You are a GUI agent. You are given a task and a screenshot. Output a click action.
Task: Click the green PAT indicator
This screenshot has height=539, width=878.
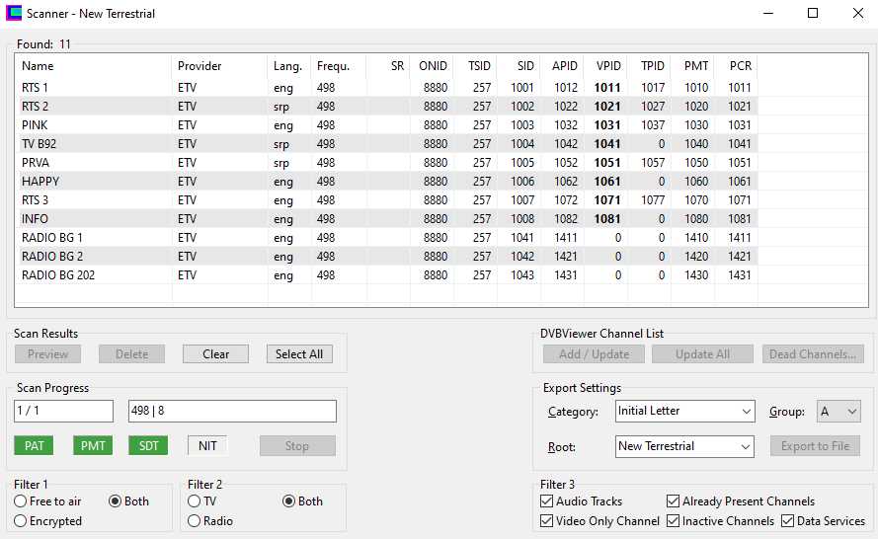pyautogui.click(x=34, y=446)
